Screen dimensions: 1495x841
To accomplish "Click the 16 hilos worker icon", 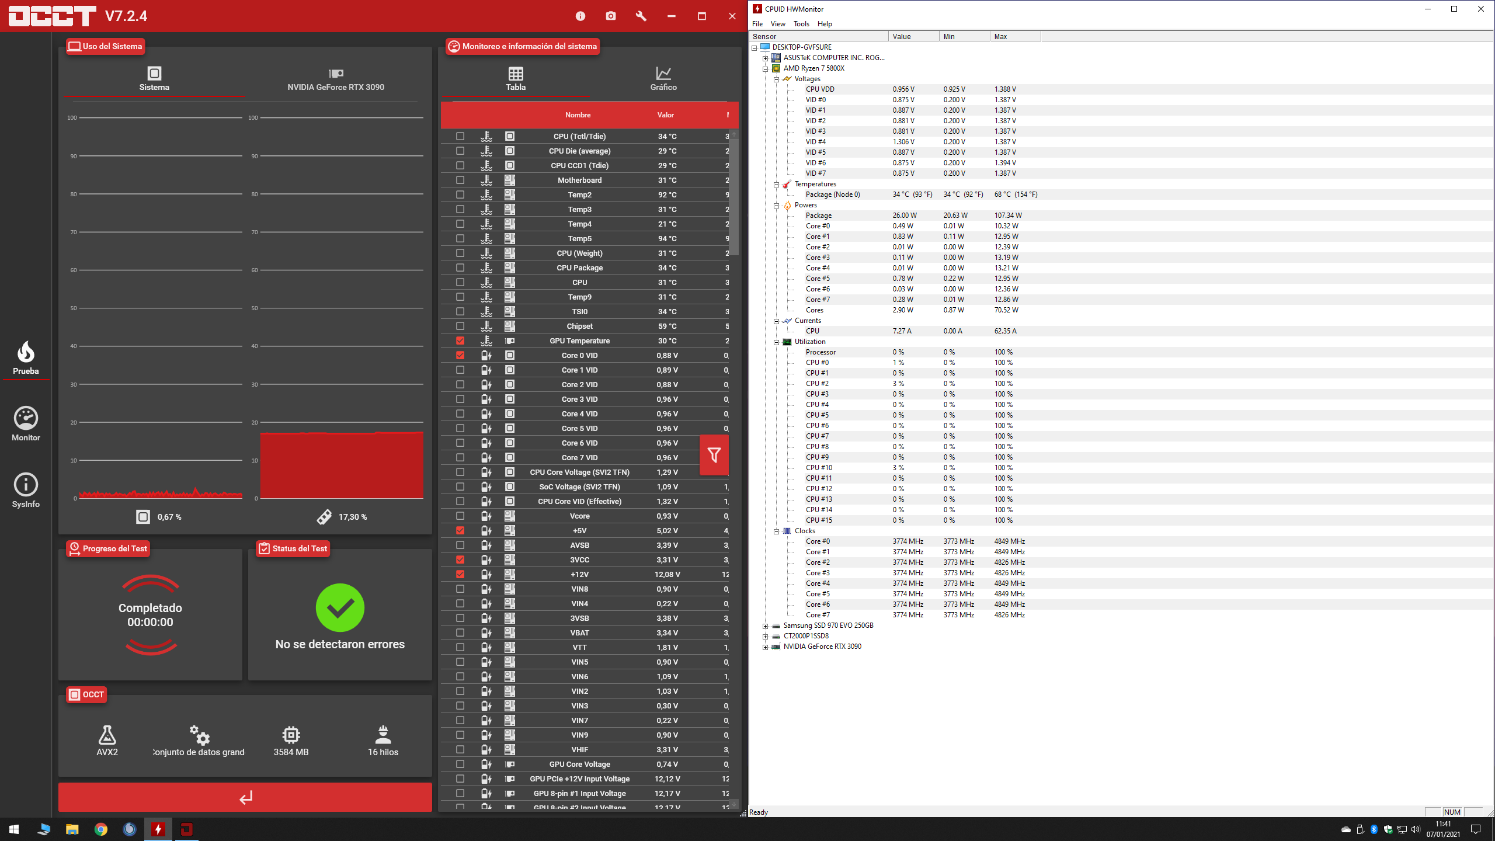I will pyautogui.click(x=383, y=735).
